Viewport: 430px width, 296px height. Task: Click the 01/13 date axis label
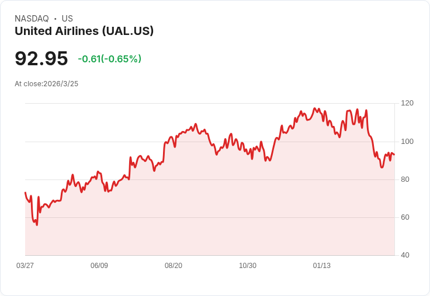pos(322,265)
